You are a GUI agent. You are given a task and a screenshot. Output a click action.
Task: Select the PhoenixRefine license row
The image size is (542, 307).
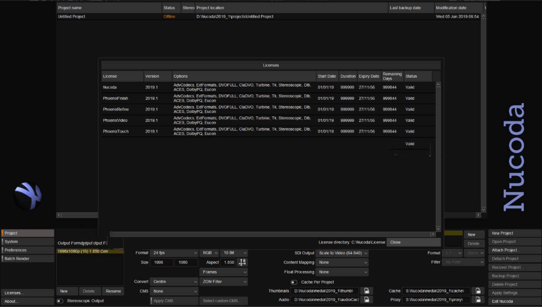[x=268, y=109]
